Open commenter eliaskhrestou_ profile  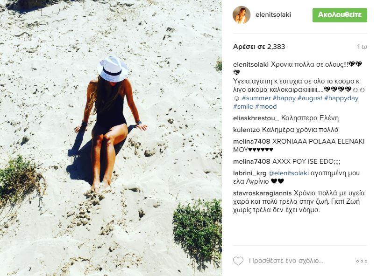(256, 118)
